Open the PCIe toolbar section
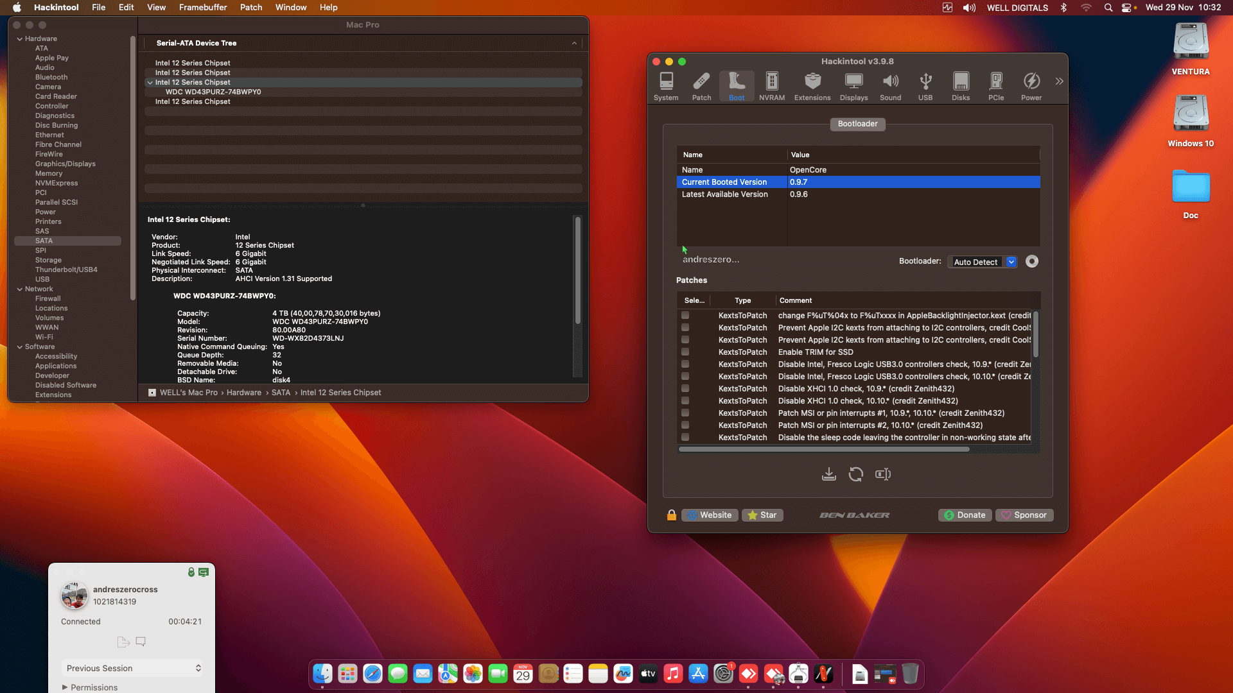Viewport: 1233px width, 693px height. click(x=995, y=86)
